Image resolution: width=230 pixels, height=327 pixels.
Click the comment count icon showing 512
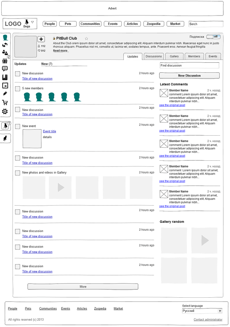coord(39,51)
